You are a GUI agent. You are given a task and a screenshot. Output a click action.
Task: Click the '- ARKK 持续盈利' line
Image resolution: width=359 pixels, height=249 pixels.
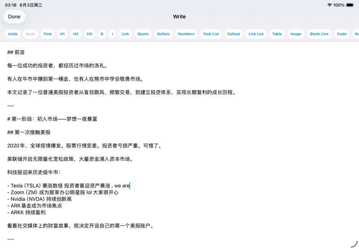[26, 212]
